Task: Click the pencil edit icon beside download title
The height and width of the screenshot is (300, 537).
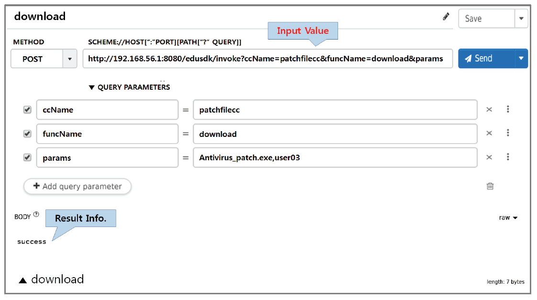Action: 446,17
